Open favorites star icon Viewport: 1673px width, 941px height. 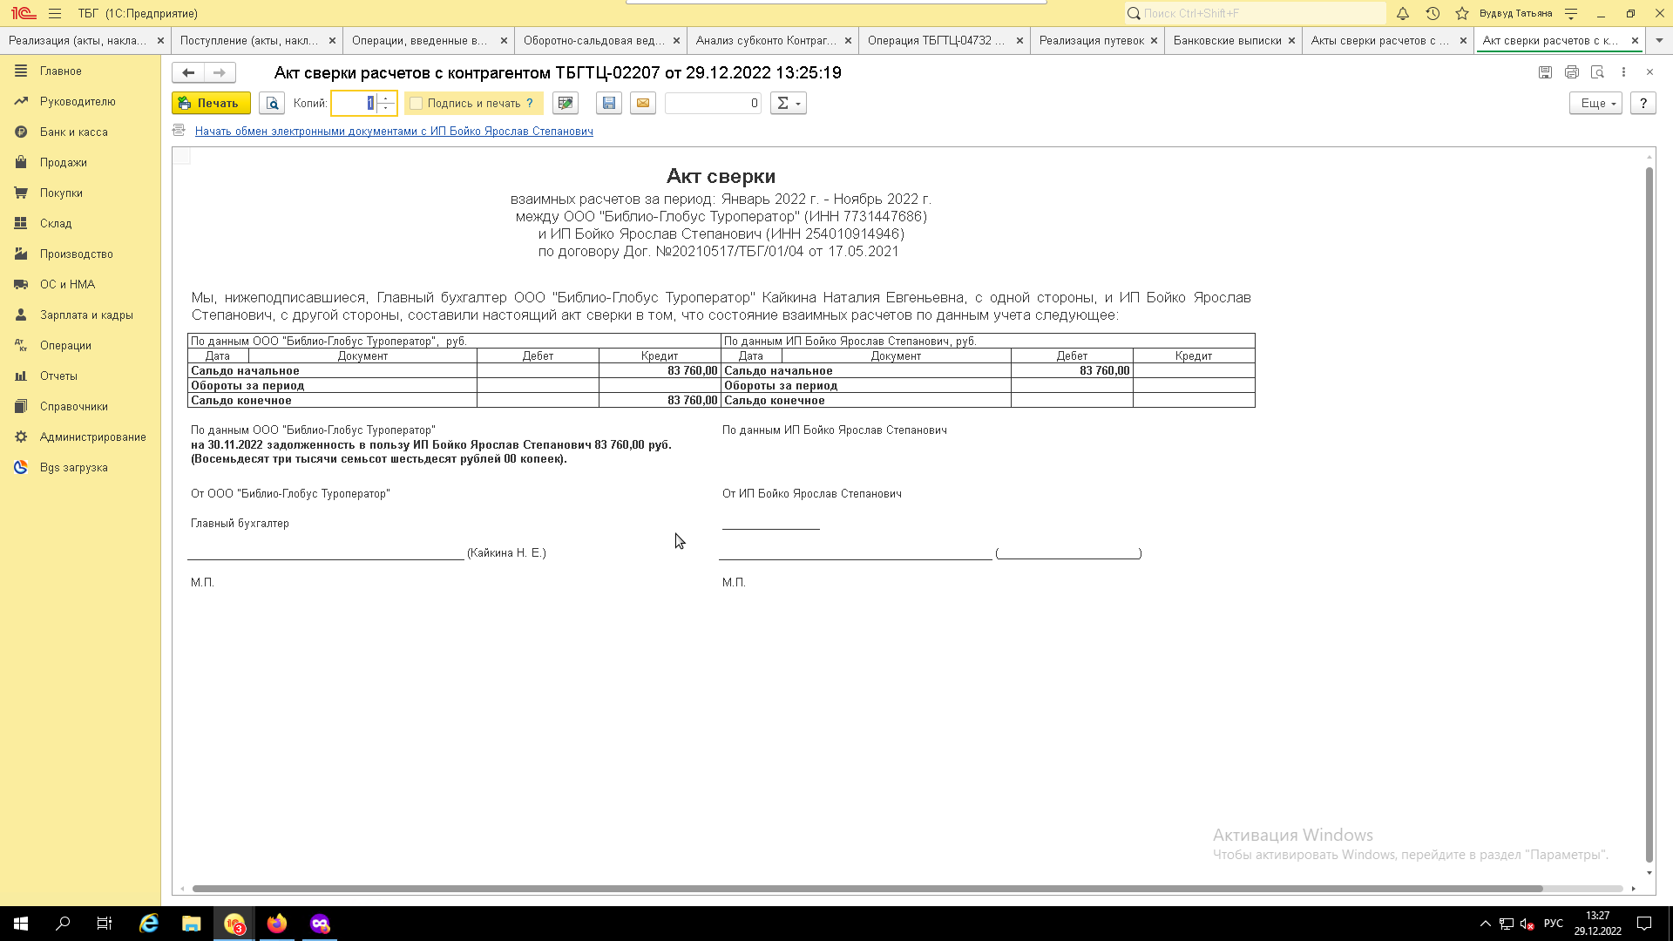click(1462, 13)
